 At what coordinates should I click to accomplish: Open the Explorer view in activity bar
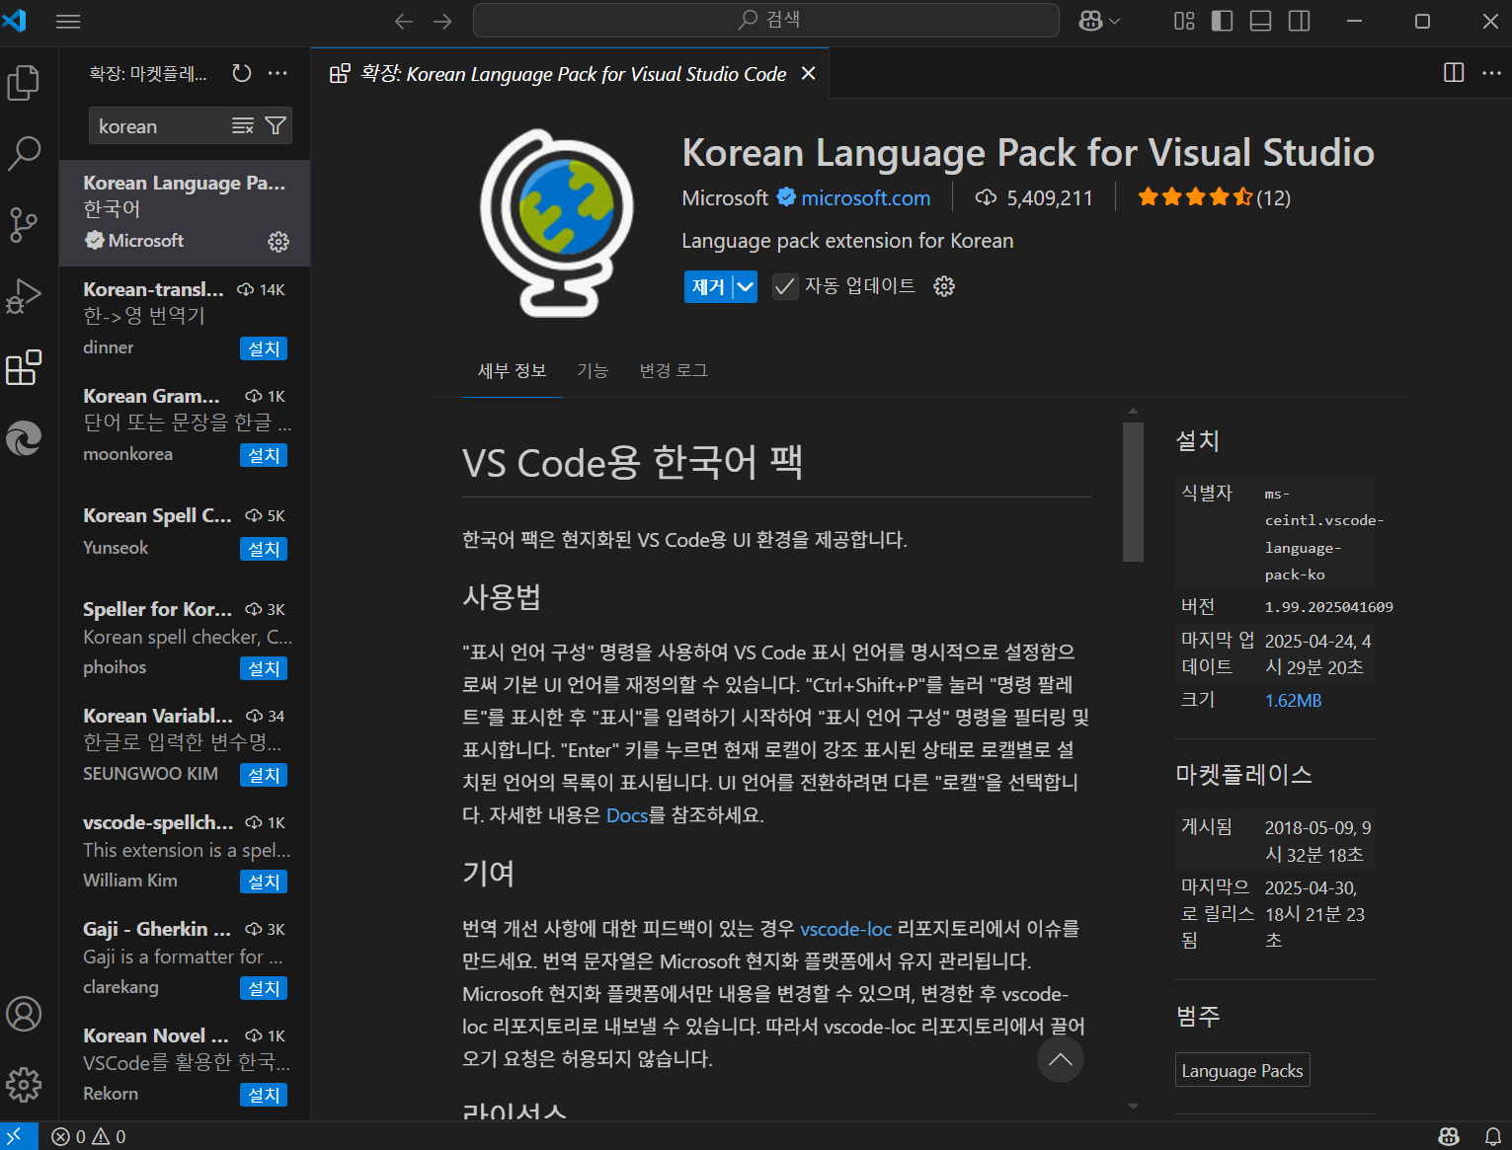tap(24, 83)
